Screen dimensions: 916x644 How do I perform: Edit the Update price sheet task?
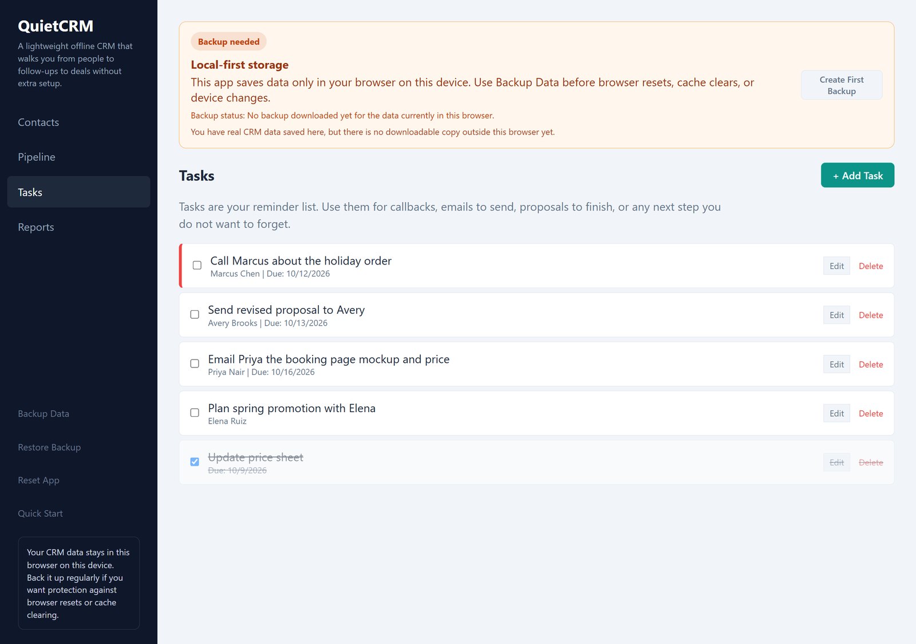tap(836, 463)
